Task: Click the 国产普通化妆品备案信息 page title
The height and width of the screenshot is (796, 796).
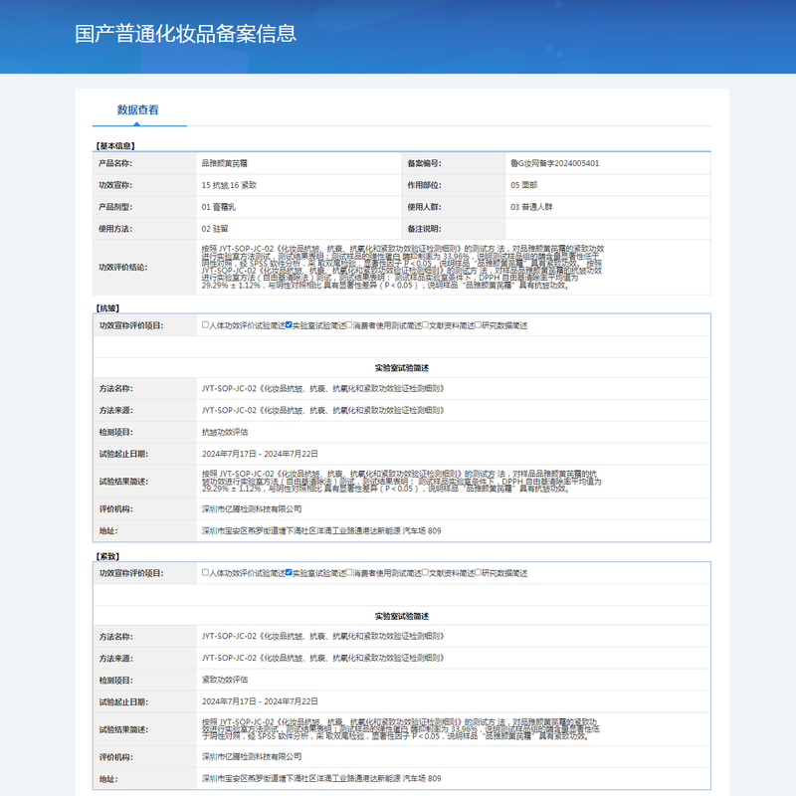Action: (x=186, y=34)
